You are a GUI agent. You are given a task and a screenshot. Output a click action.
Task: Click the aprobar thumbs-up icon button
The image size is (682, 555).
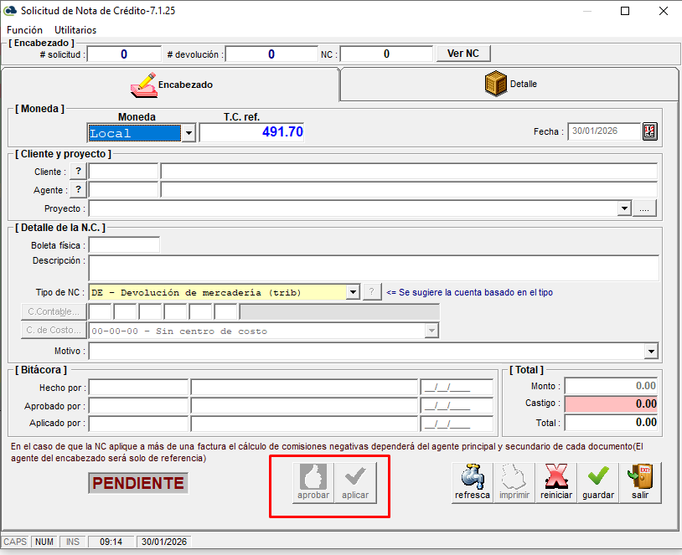[x=313, y=482]
